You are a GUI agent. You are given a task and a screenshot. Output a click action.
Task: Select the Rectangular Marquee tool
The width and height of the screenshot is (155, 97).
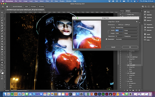click(x=2, y=15)
